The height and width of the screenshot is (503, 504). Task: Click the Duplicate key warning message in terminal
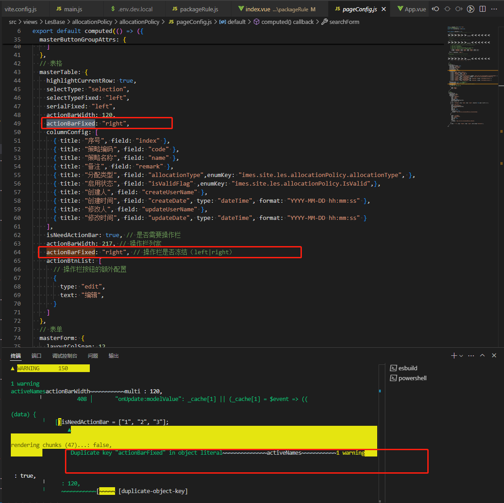(x=146, y=452)
